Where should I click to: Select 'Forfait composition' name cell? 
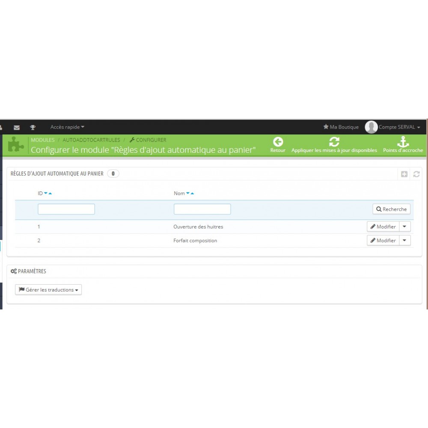195,241
